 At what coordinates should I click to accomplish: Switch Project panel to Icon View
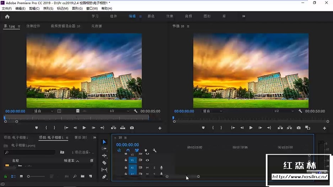[21, 176]
